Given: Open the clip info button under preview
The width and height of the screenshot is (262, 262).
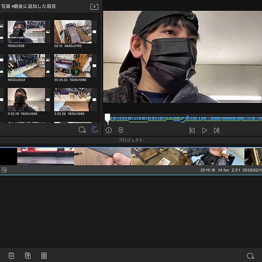Looking at the screenshot, I should (108, 130).
